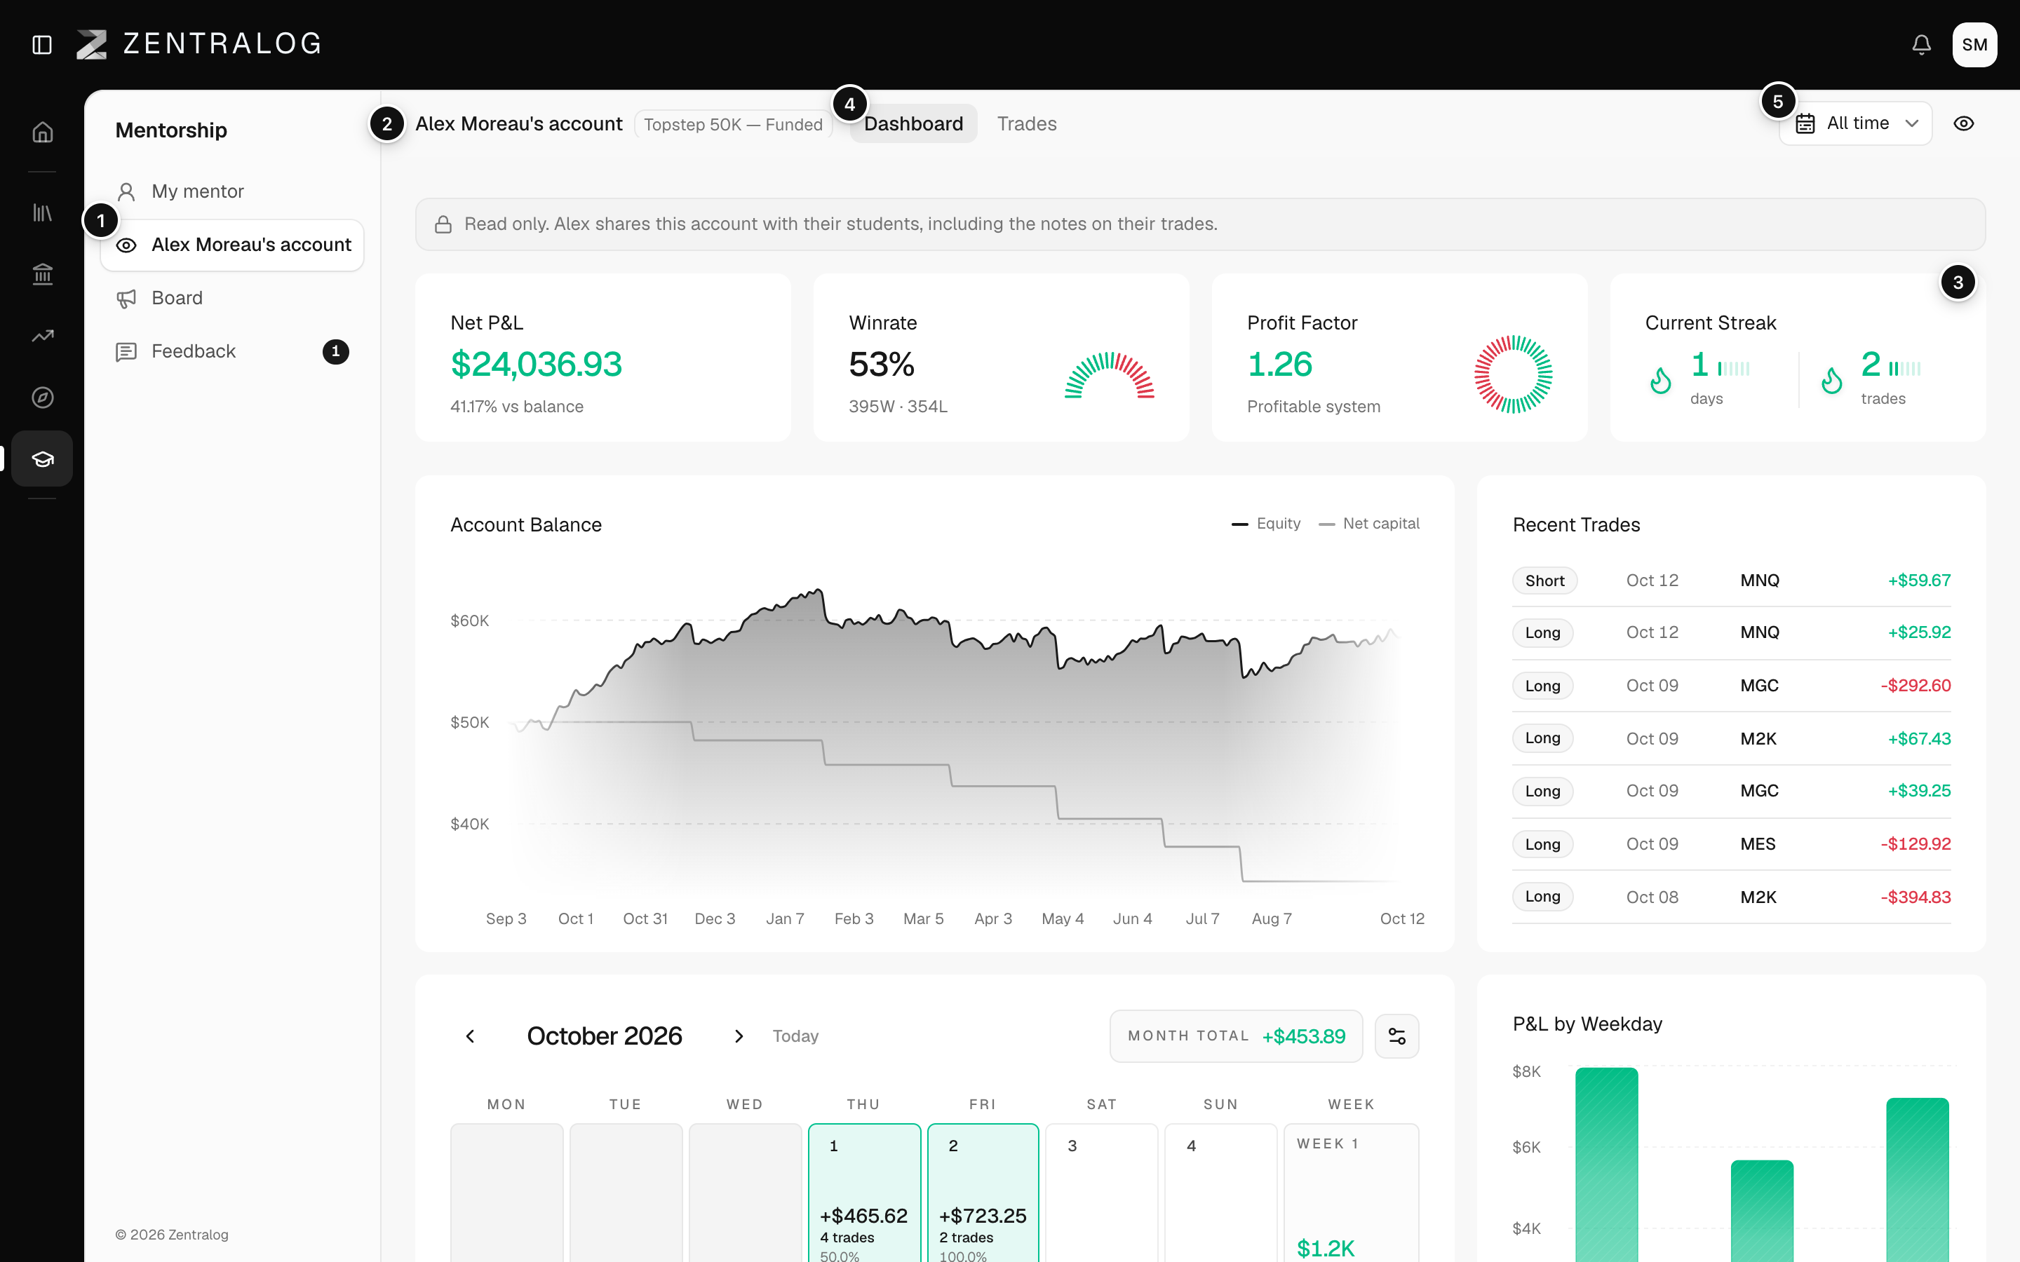Open the bank building icon in the rail

(43, 273)
